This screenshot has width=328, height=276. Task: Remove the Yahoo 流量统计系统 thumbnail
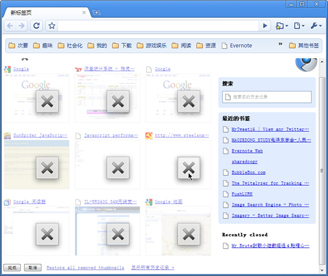coord(118,101)
